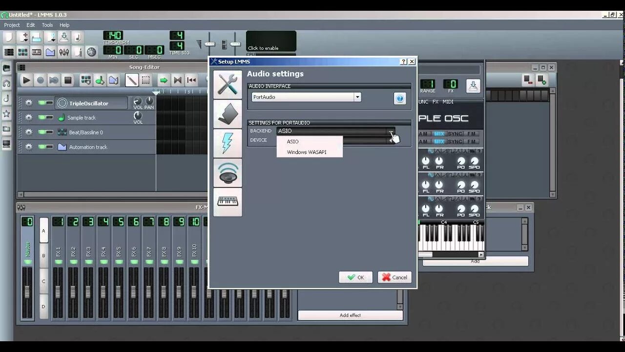Open the Help menu
The width and height of the screenshot is (625, 352).
(64, 25)
